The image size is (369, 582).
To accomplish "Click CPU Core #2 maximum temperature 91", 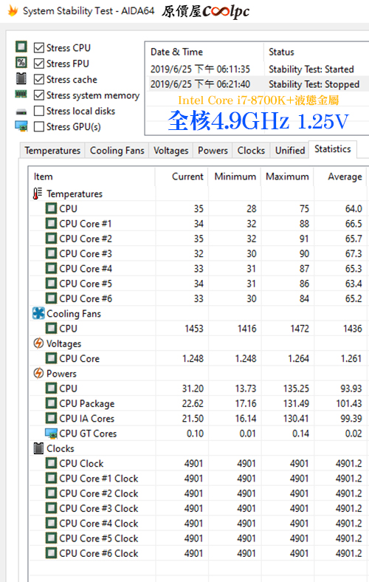I will (x=304, y=239).
